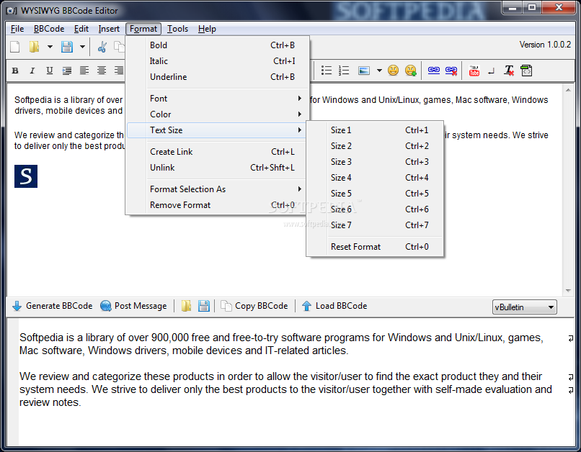
Task: Close the open Format menu in menu bar
Action: [143, 29]
